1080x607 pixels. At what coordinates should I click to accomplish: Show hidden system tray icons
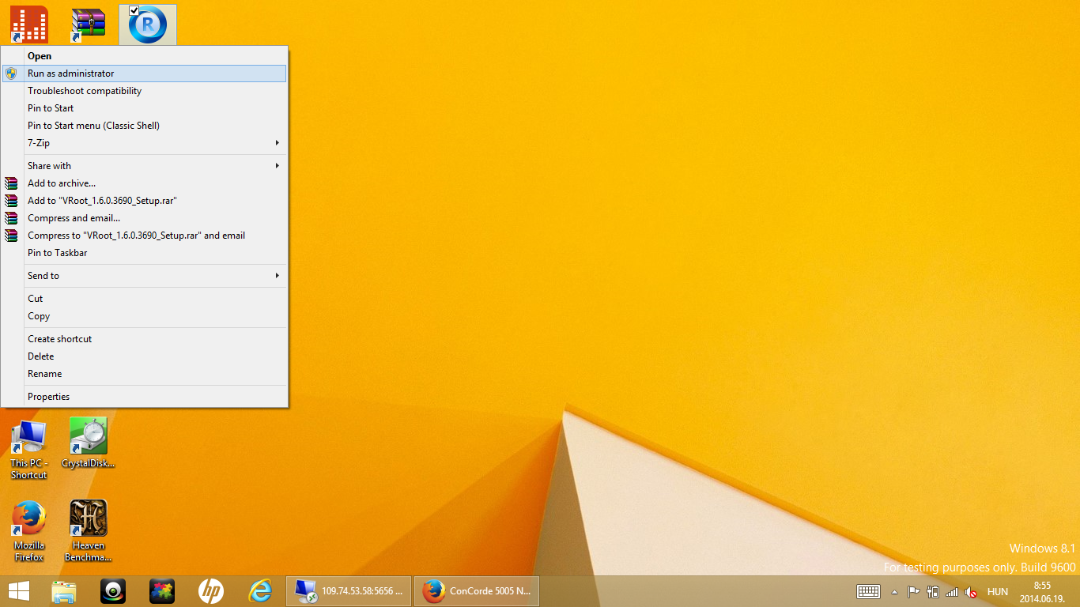point(894,592)
